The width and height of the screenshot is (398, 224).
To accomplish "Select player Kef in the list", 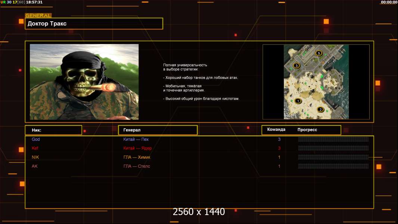I will point(35,148).
